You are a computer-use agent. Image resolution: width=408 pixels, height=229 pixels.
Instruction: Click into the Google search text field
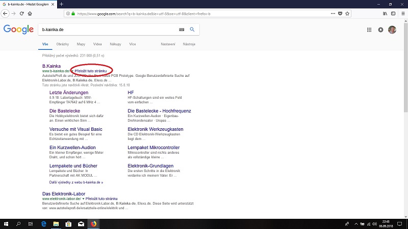(x=107, y=30)
